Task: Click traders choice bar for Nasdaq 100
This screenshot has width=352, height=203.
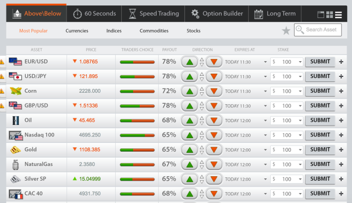Action: (137, 135)
